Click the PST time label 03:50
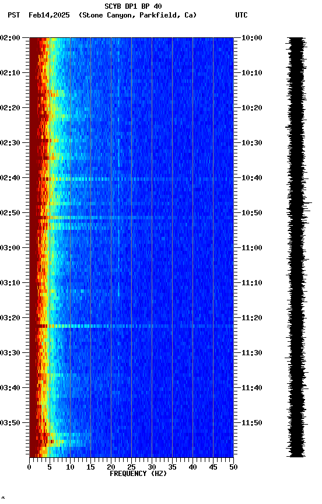Image resolution: width=322 pixels, height=504 pixels. 10,423
